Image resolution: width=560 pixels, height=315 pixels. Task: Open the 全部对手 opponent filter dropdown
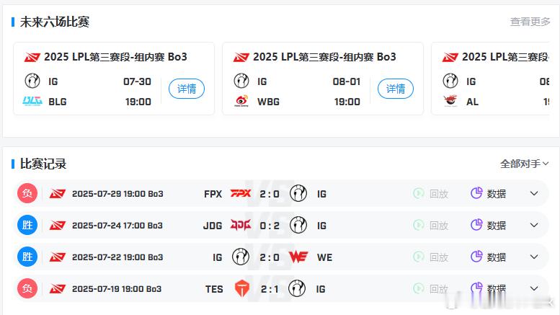pos(524,164)
